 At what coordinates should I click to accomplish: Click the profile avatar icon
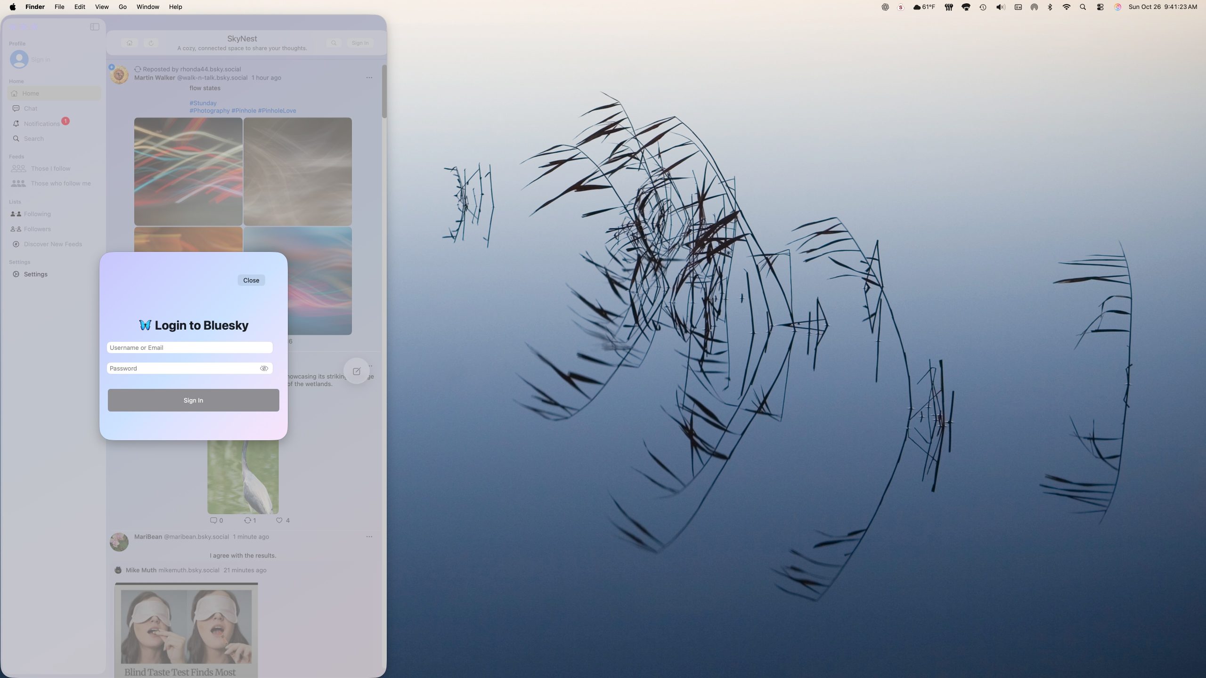[x=19, y=59]
